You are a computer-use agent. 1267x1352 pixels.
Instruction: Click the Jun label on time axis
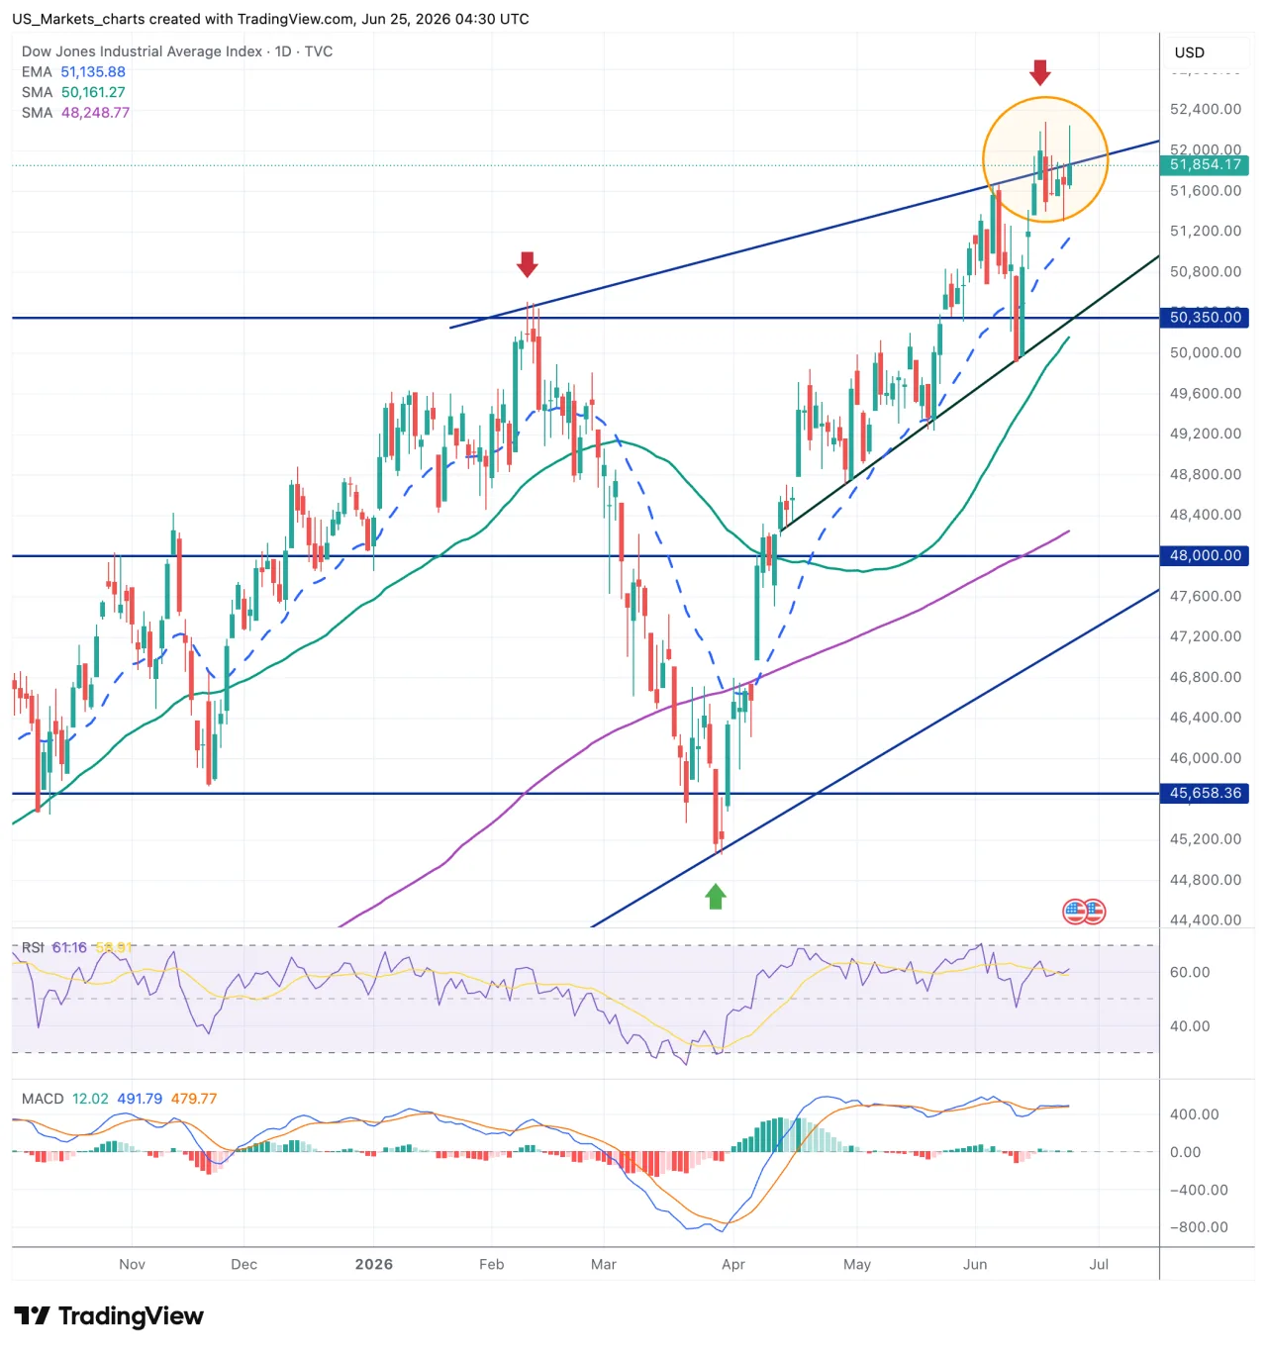coord(975,1265)
